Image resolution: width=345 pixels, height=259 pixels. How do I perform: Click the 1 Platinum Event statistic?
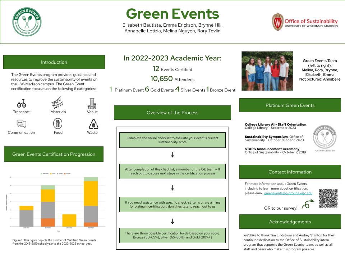point(126,89)
